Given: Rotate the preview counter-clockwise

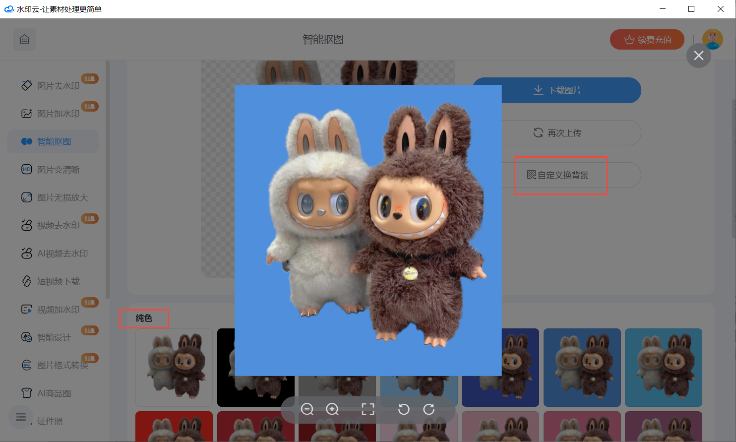Looking at the screenshot, I should [404, 409].
